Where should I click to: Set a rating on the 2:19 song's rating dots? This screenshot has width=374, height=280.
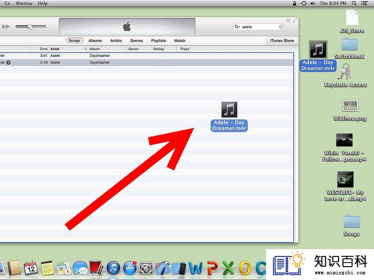pyautogui.click(x=163, y=63)
